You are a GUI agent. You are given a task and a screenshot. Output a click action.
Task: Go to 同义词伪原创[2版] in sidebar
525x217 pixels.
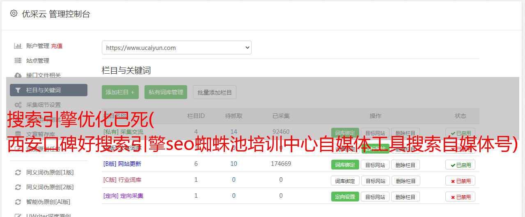tap(50, 187)
